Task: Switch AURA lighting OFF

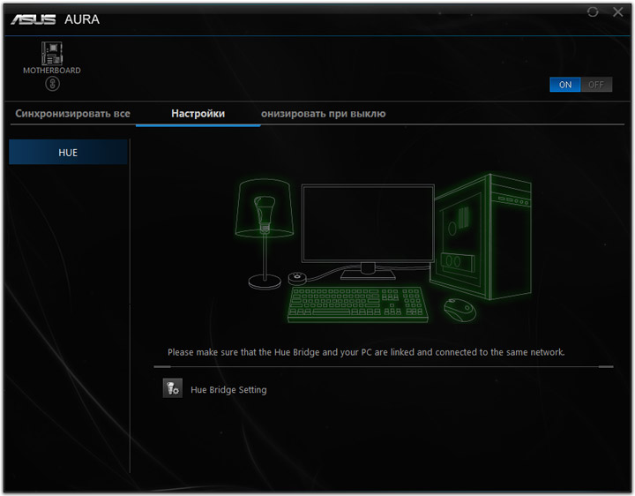Action: [596, 85]
